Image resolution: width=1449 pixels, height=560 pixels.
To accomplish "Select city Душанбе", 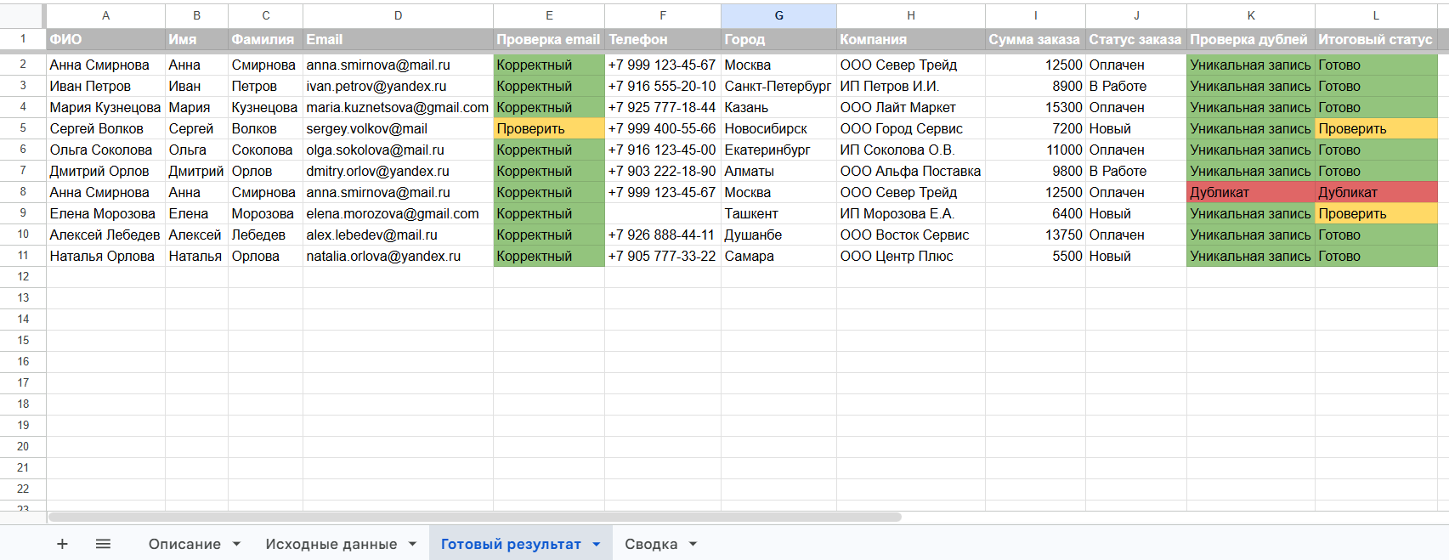I will coord(778,235).
